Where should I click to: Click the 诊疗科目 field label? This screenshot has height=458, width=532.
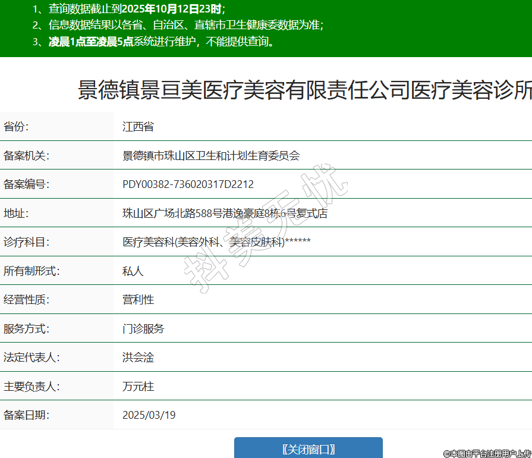pyautogui.click(x=26, y=242)
